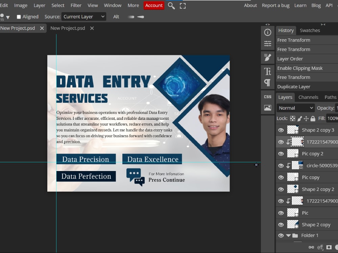338x253 pixels.
Task: Click the lock all padlock icon
Action: tap(313, 118)
